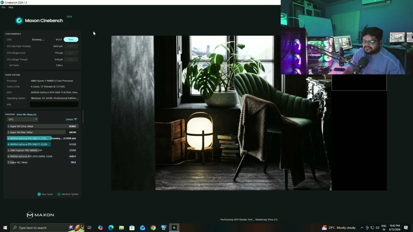Click the Cinebench title bar app icon
Screen dimensions: 413x232
[2, 2]
